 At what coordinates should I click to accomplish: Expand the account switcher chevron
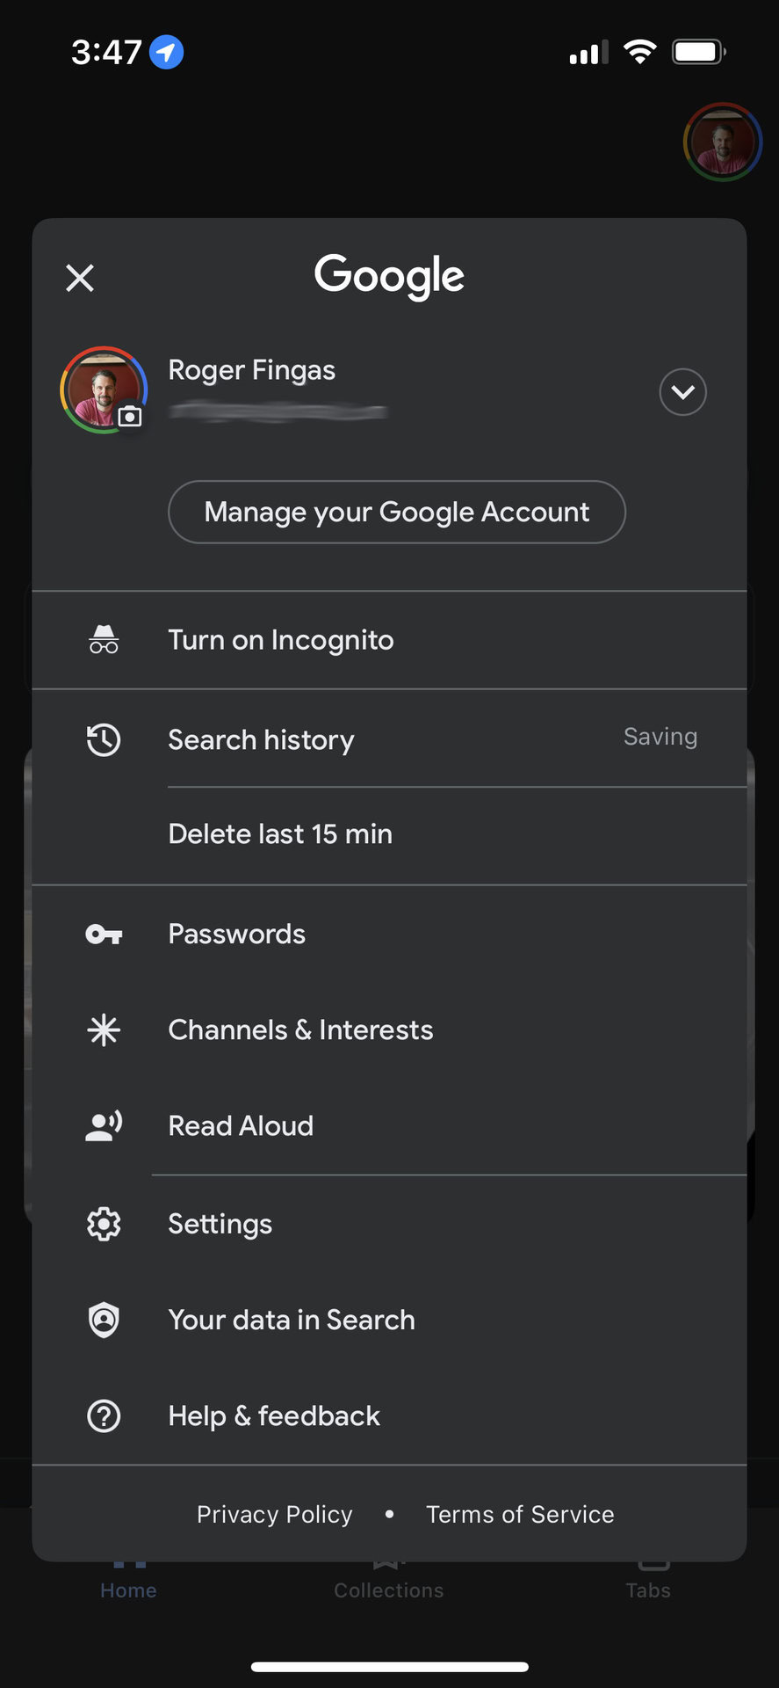(682, 392)
